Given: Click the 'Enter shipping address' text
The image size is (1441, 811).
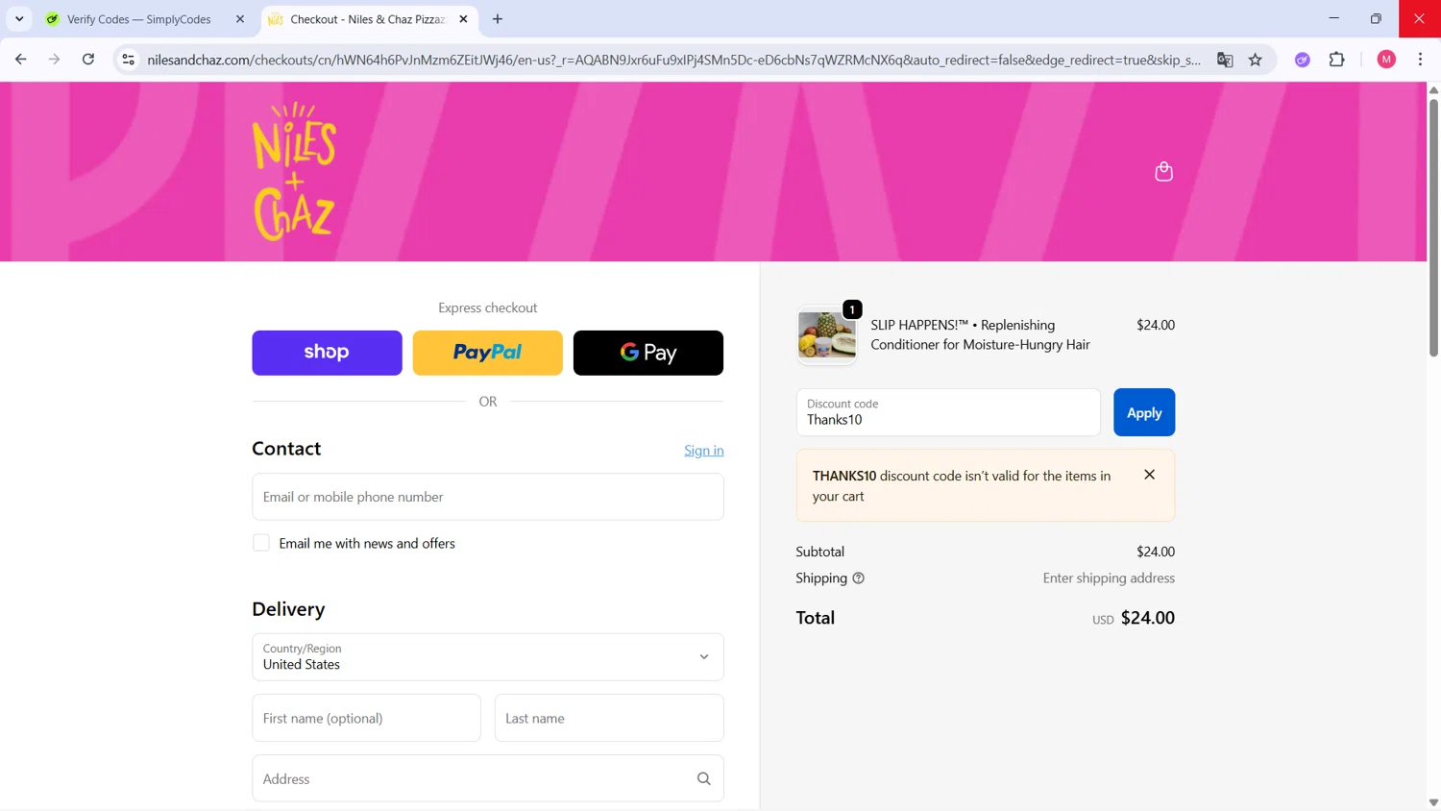Looking at the screenshot, I should point(1109,578).
